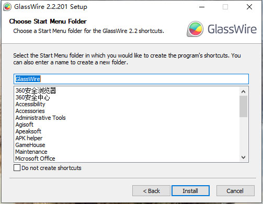
Task: Choose the Accessories folder
Action: (30, 111)
